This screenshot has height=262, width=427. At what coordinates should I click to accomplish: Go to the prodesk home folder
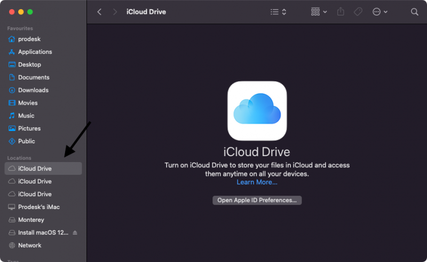click(x=29, y=39)
